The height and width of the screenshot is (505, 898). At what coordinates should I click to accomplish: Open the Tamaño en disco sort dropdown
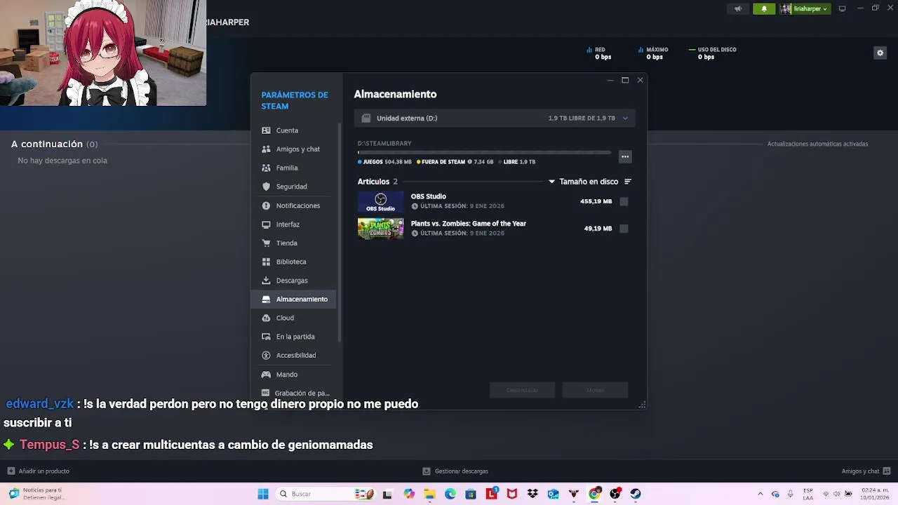(583, 182)
